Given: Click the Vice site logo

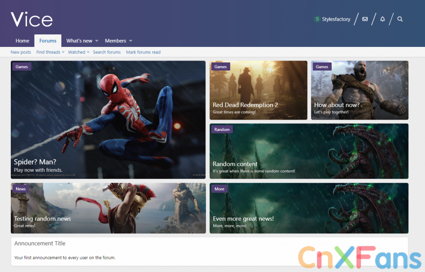Looking at the screenshot, I should [32, 19].
